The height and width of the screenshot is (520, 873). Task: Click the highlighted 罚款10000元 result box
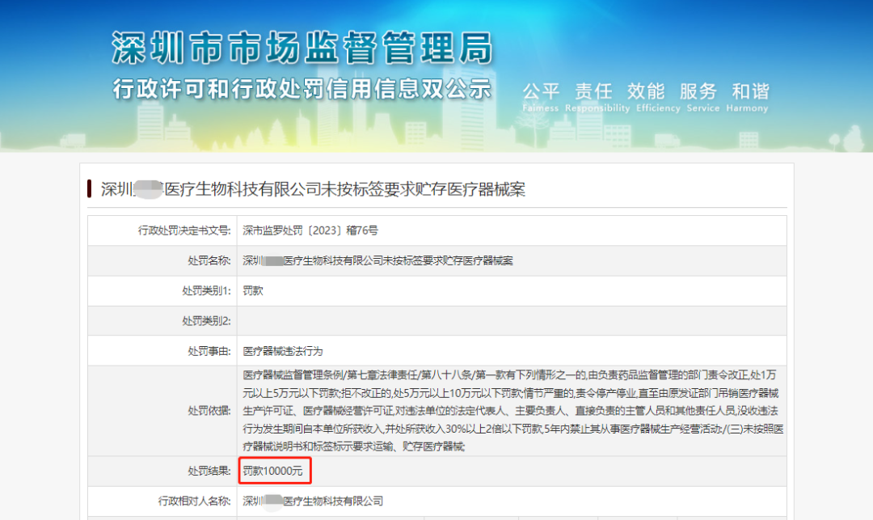point(275,471)
